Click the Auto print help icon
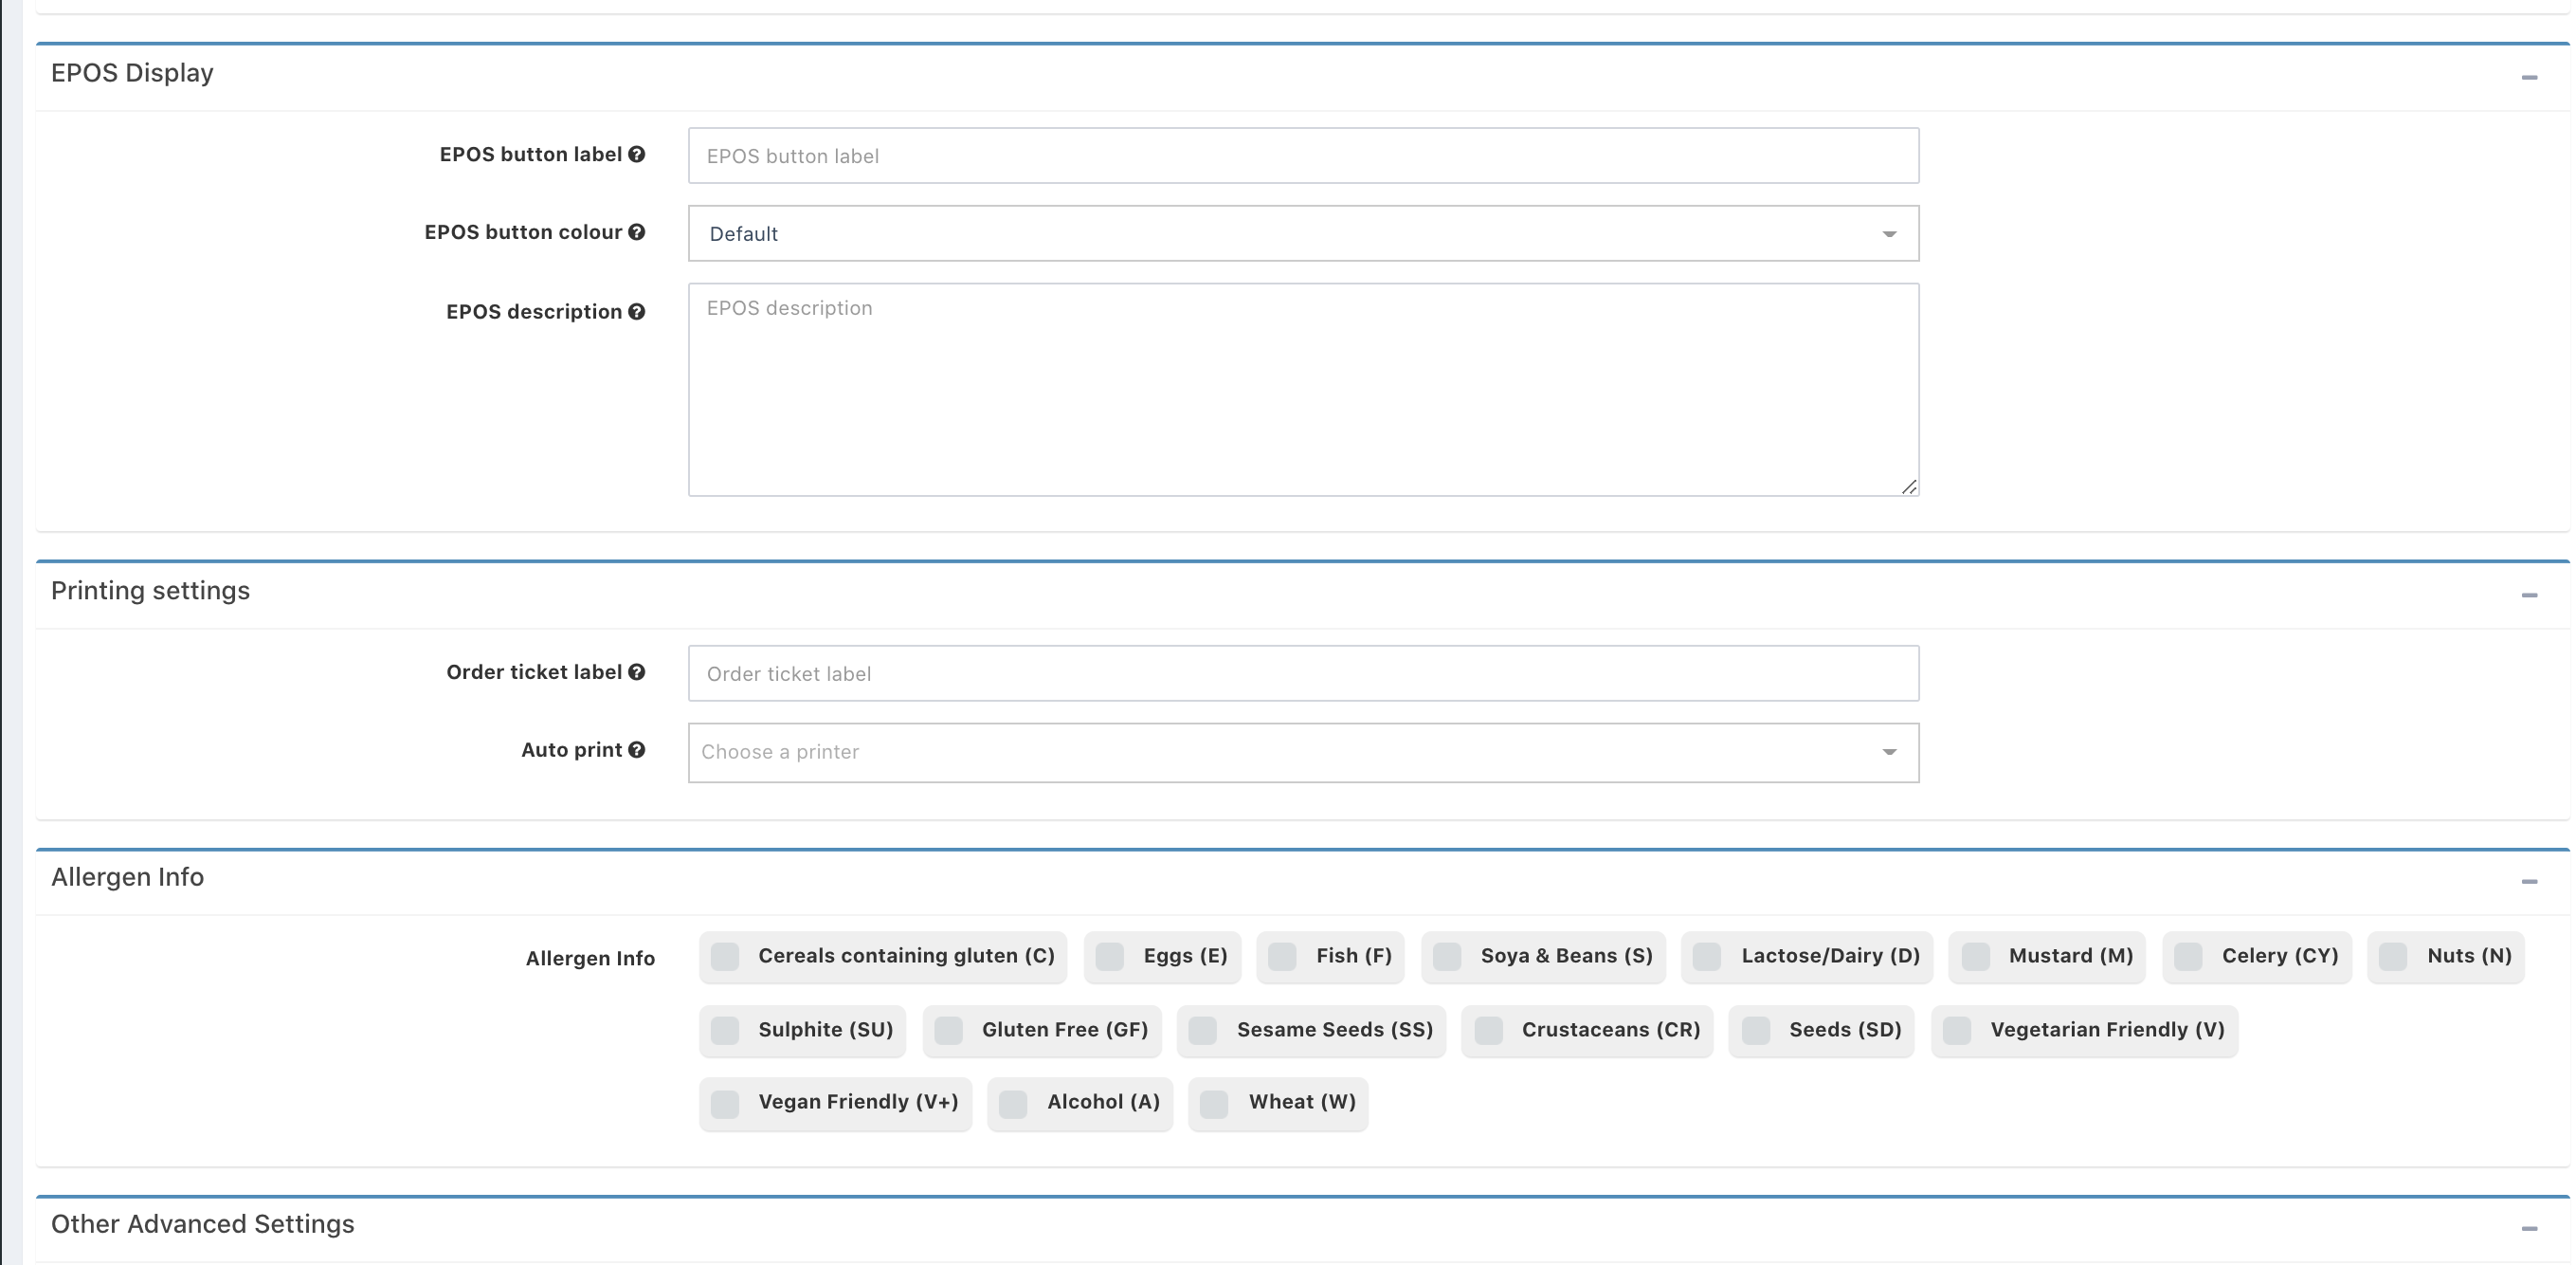Image resolution: width=2576 pixels, height=1265 pixels. click(x=636, y=749)
